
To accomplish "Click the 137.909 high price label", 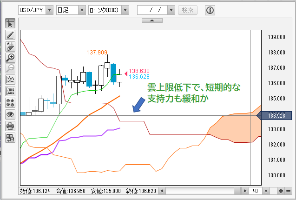I will [97, 53].
